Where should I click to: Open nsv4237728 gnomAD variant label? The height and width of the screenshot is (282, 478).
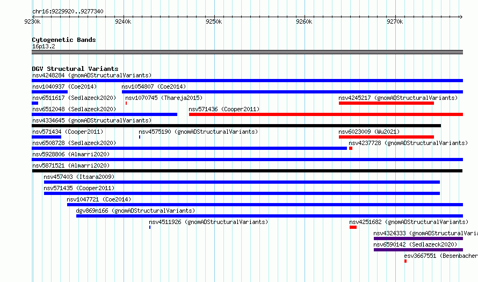tap(408, 143)
